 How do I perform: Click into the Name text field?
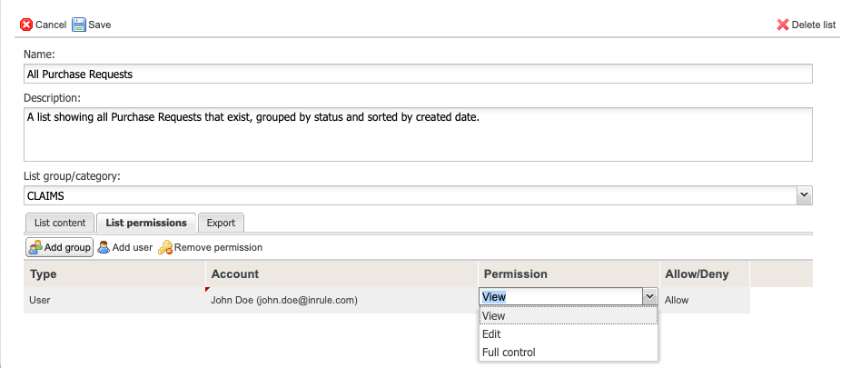pos(418,75)
